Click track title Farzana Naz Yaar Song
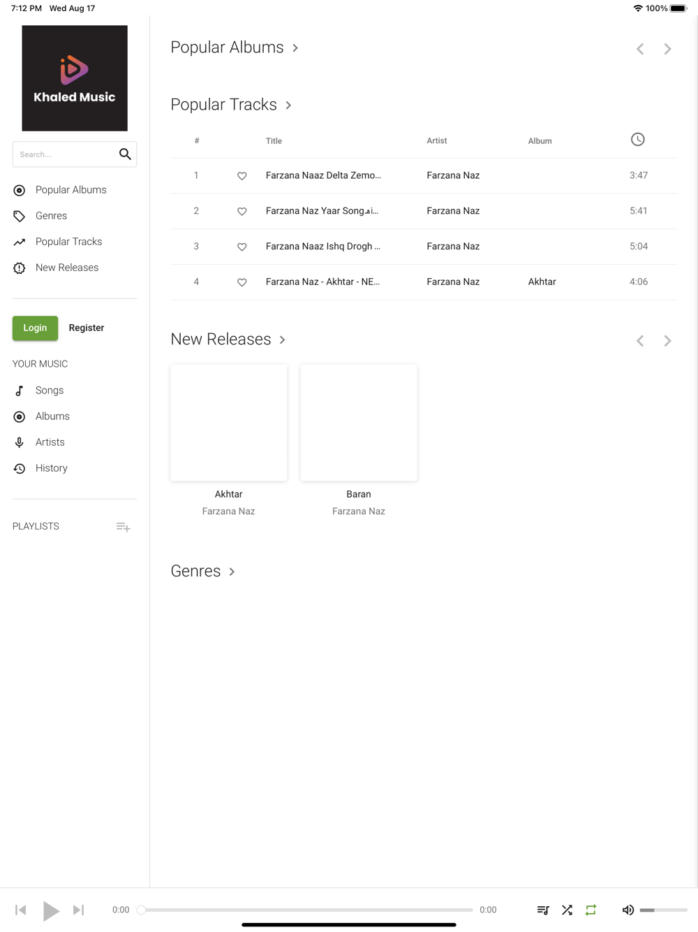 (322, 211)
